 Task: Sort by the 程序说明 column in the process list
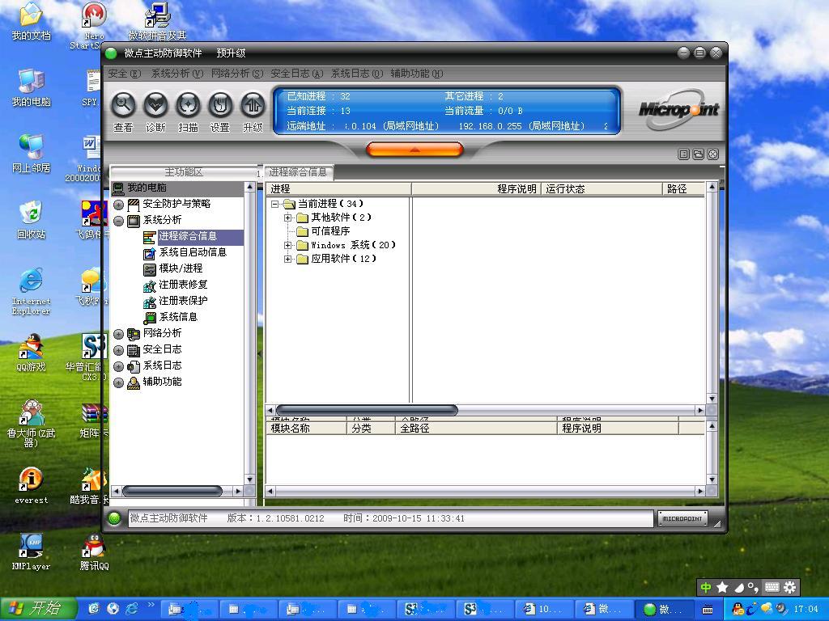coord(475,189)
